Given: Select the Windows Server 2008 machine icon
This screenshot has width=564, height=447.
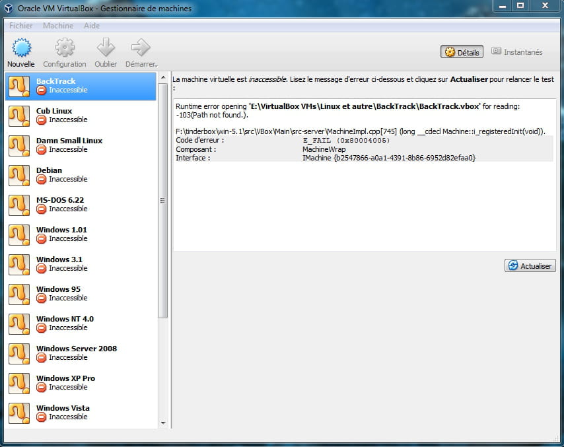Looking at the screenshot, I should [x=19, y=354].
